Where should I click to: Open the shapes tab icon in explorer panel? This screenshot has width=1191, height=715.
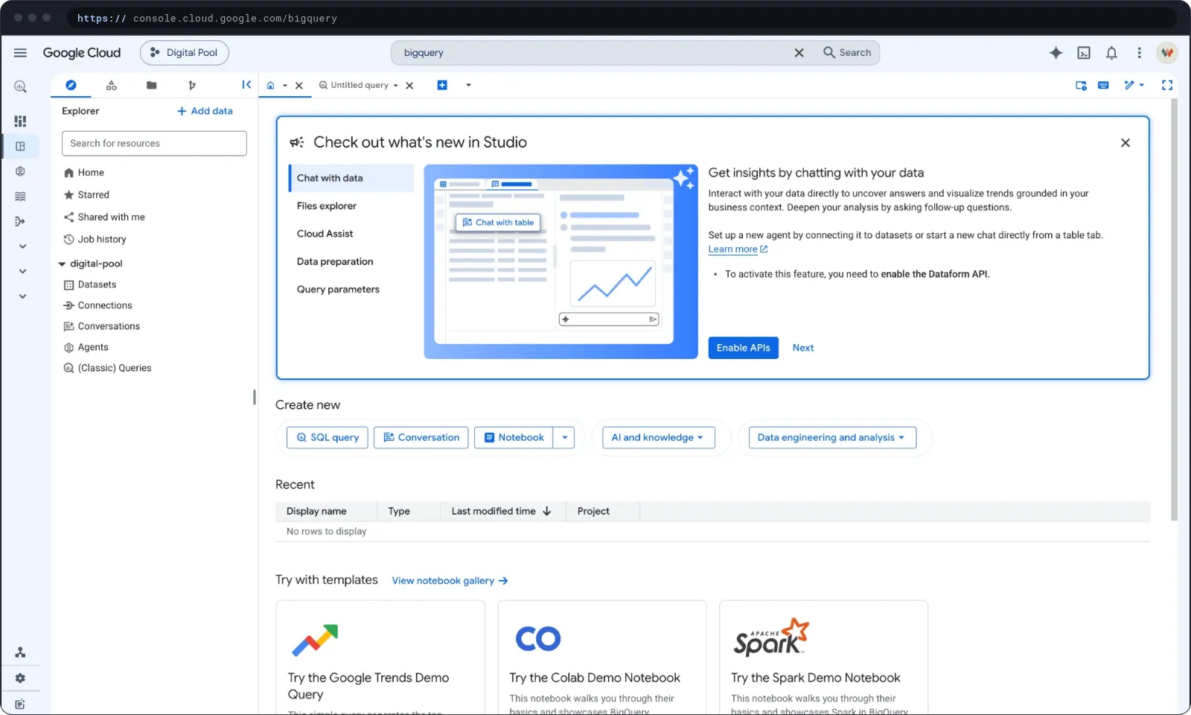point(112,86)
